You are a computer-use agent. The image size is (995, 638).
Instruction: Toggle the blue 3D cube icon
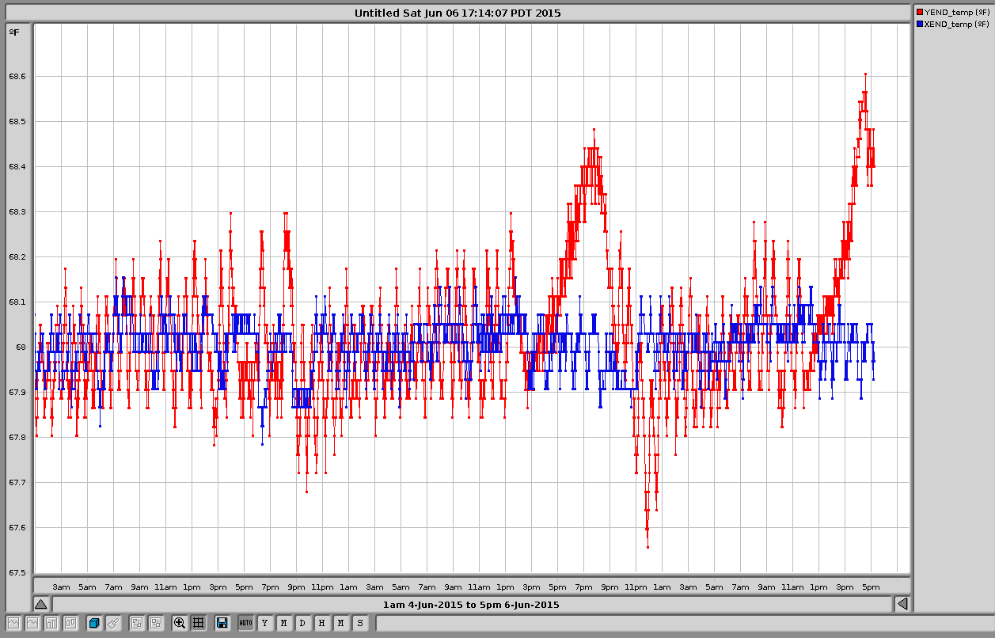(x=94, y=623)
